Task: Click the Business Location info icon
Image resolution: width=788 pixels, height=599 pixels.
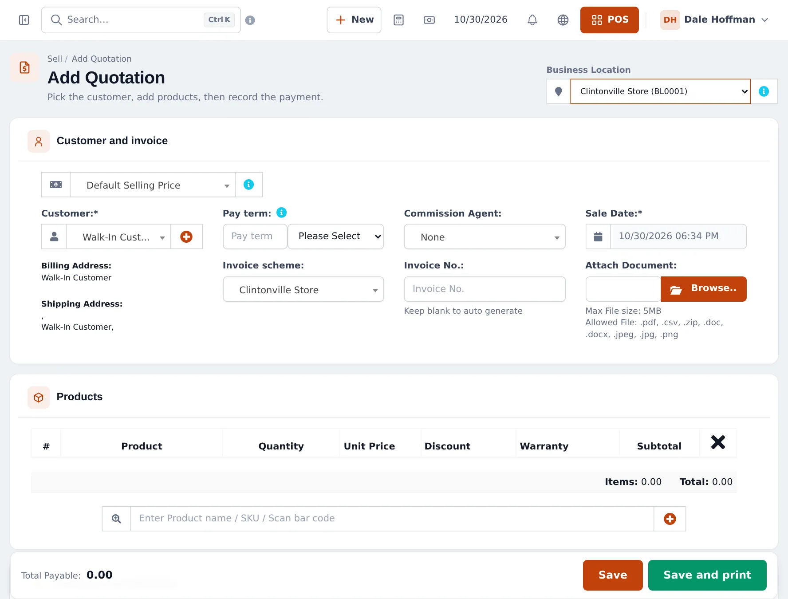Action: click(764, 91)
